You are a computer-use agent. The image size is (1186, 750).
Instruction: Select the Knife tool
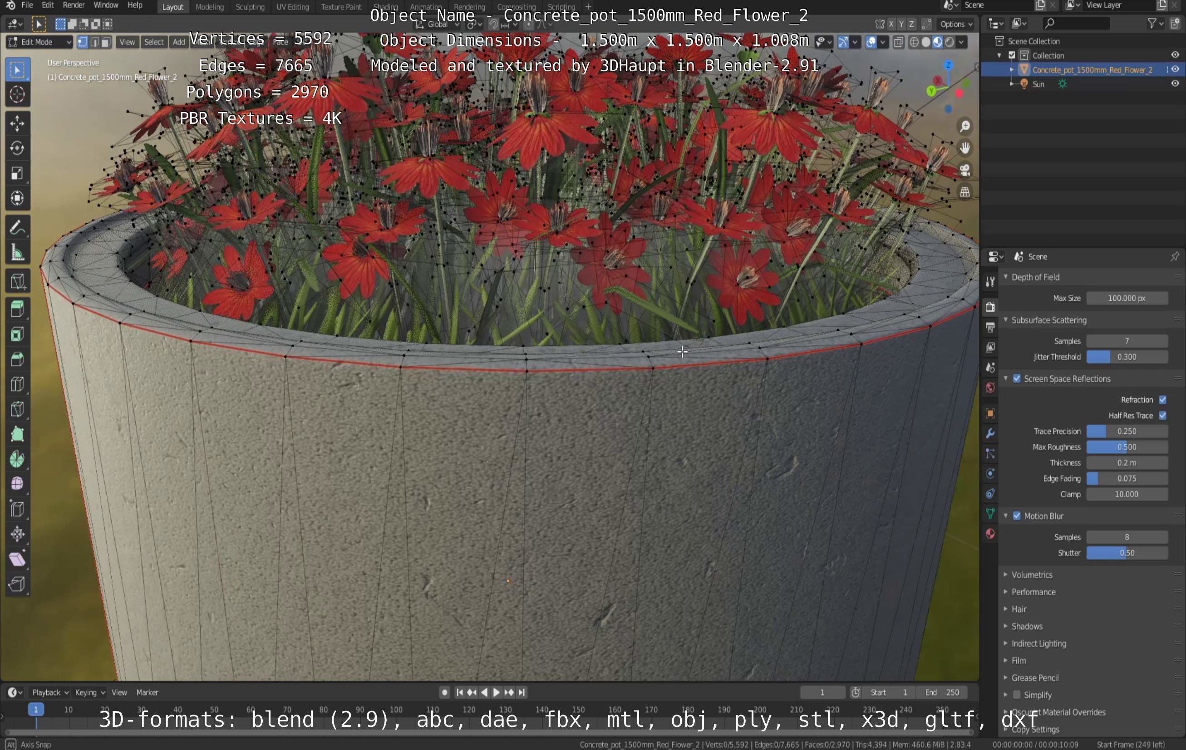pyautogui.click(x=17, y=409)
